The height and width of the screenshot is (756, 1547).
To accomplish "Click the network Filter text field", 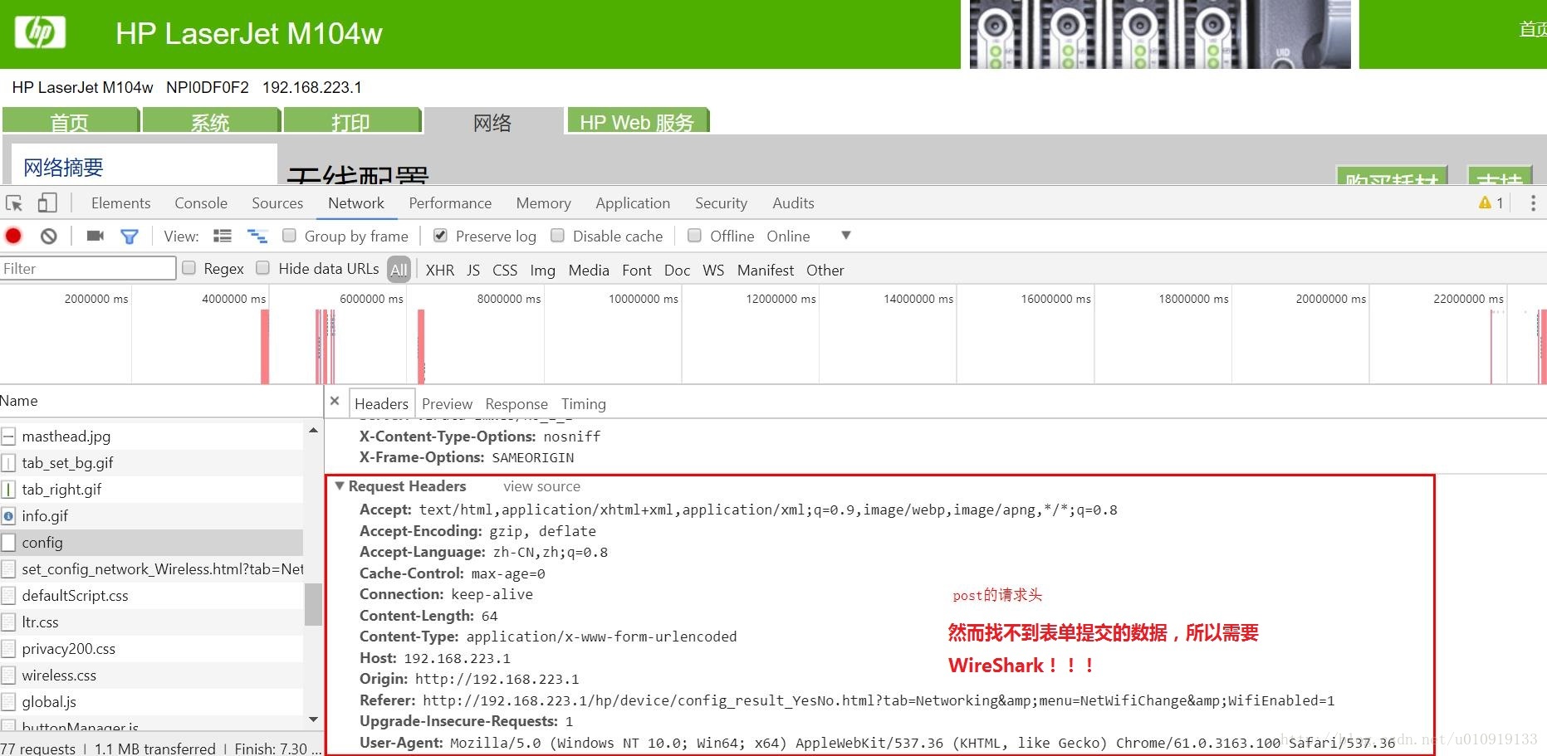I will [x=88, y=268].
